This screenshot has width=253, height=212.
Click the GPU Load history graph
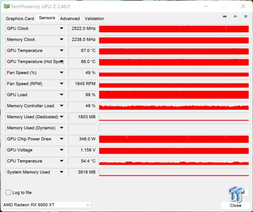click(x=174, y=95)
